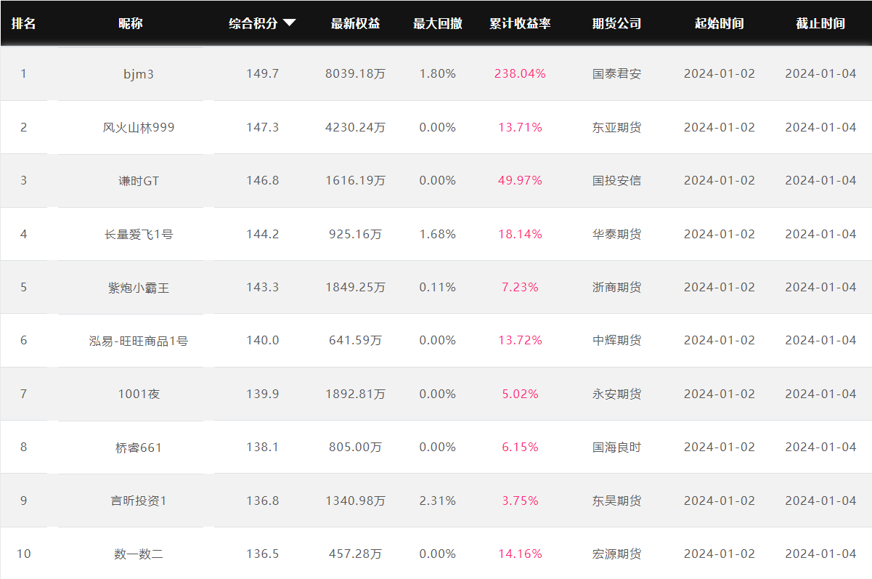Select the 1616.19万 equity value
Screen dimensions: 872x579
point(356,180)
